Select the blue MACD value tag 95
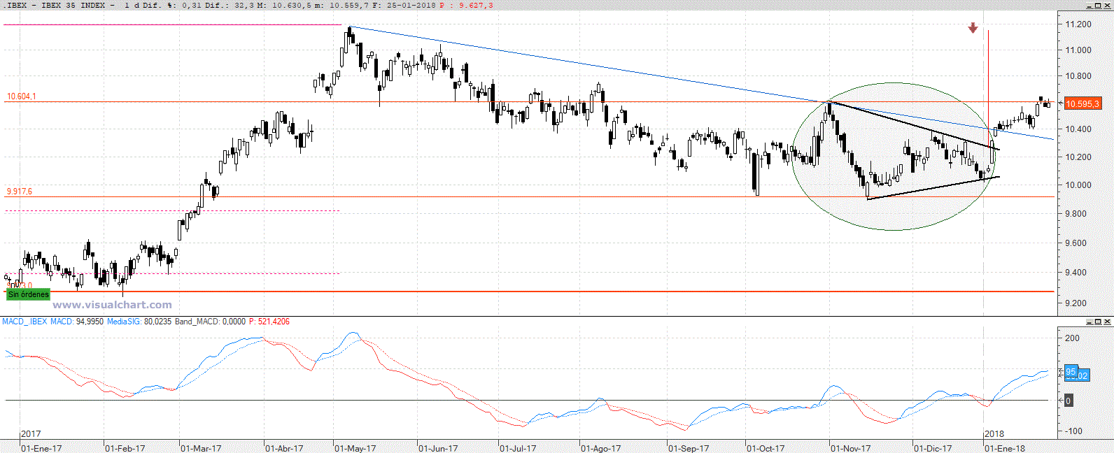 point(1071,372)
